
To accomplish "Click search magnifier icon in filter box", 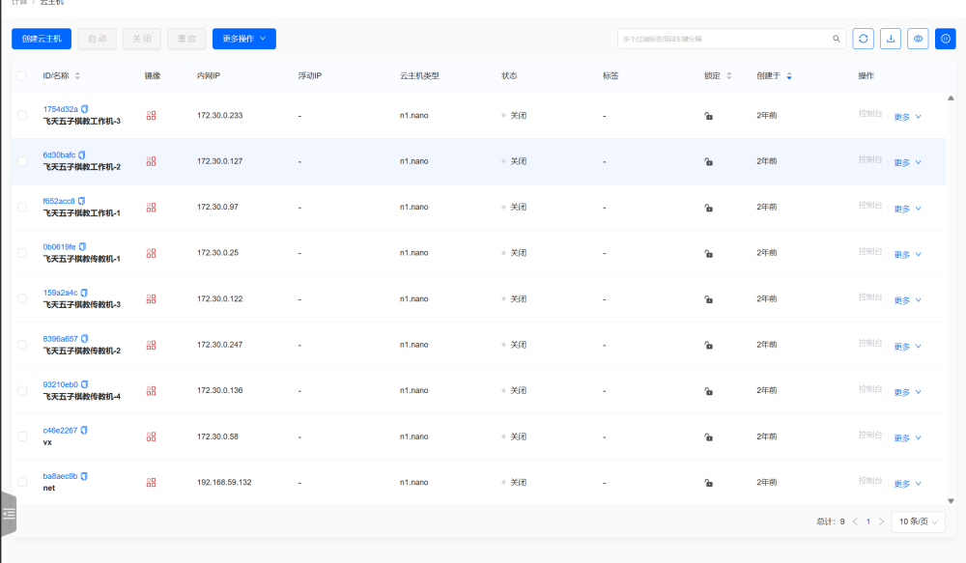I will pyautogui.click(x=837, y=39).
